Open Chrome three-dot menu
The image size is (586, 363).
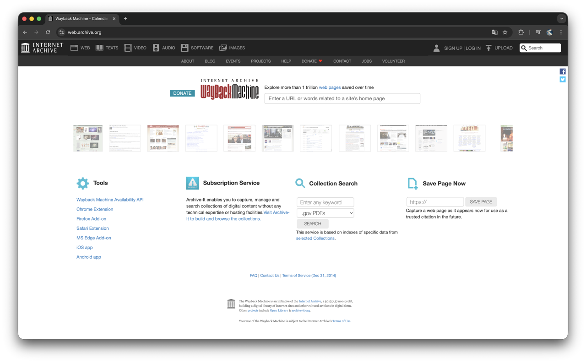(x=561, y=33)
